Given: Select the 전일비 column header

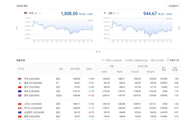Looking at the screenshot, I should pos(89,69).
